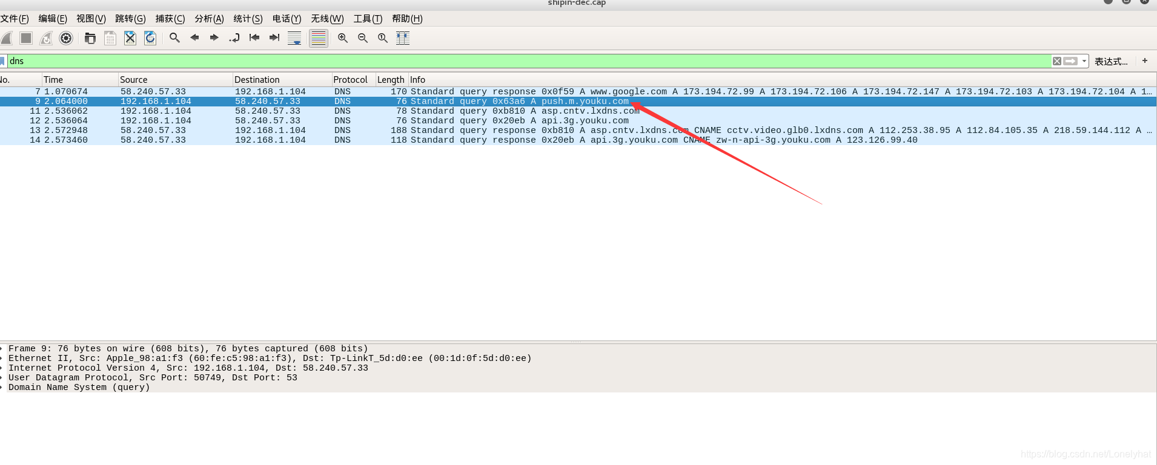Viewport: 1157px width, 465px height.
Task: Sort by the Source column header
Action: (x=176, y=80)
